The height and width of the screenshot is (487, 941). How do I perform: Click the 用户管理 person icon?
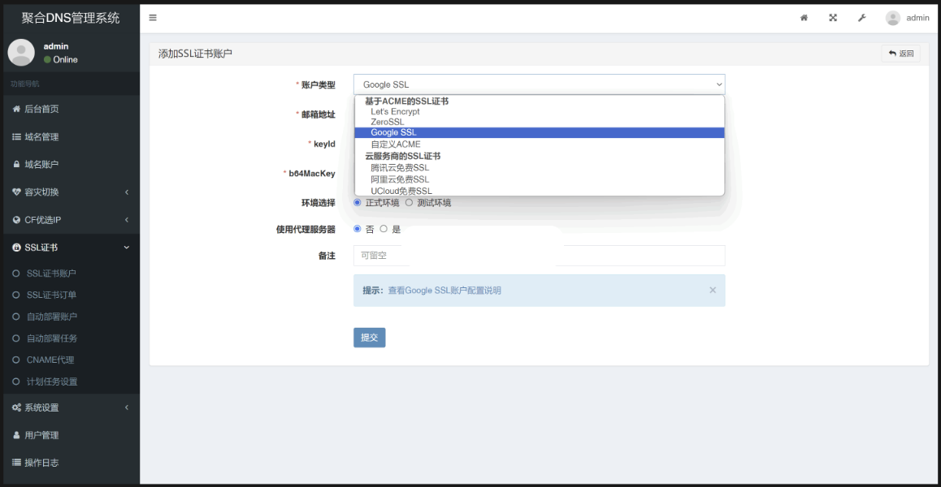coord(17,435)
